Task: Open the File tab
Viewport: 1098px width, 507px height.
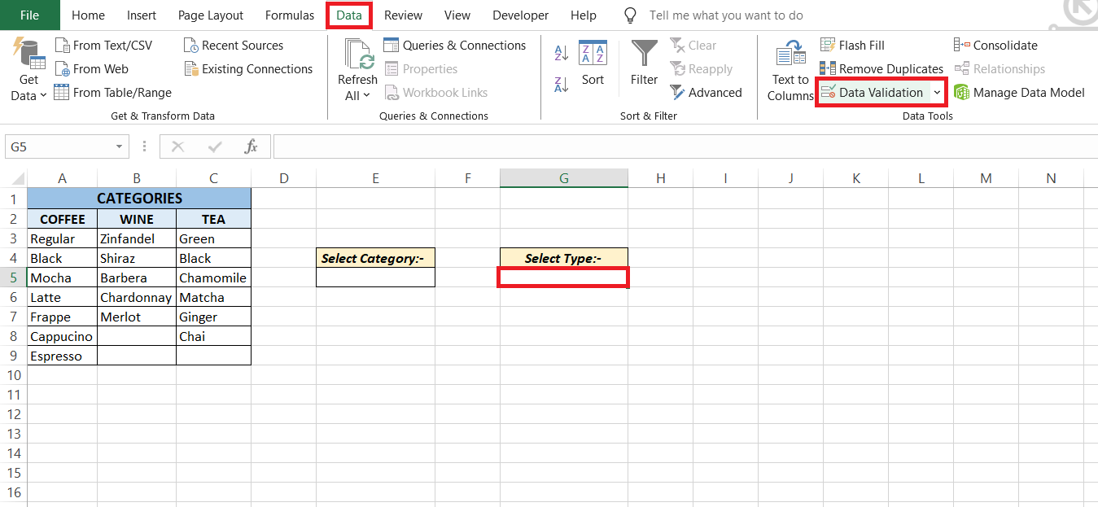Action: point(29,15)
